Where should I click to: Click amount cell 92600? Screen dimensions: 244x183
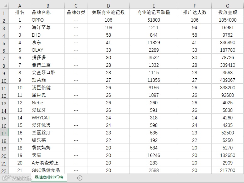tap(228, 95)
